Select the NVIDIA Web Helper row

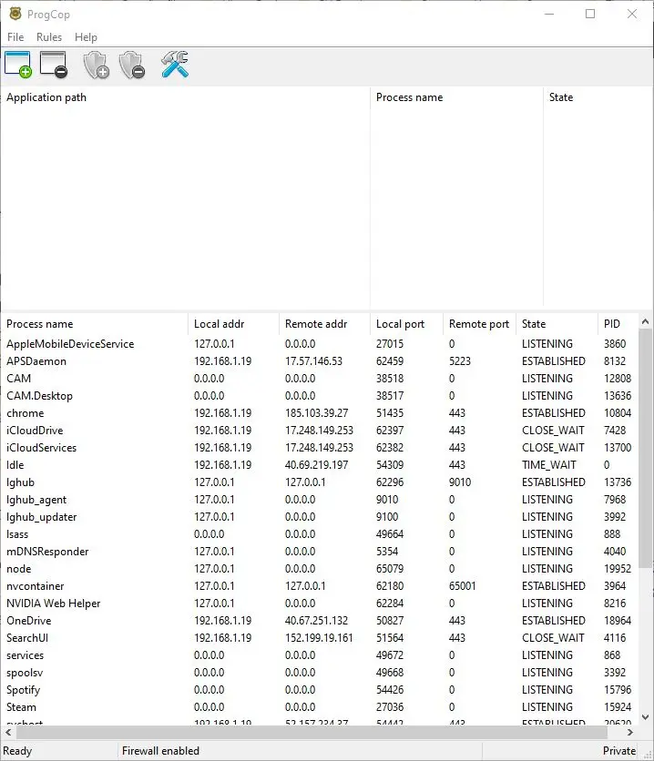click(x=319, y=604)
